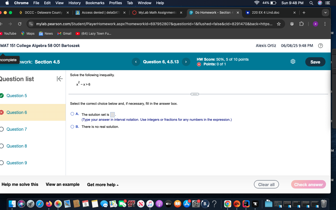This screenshot has width=336, height=210.
Task: Select choice B, there is no real solution
Action: tap(72, 127)
